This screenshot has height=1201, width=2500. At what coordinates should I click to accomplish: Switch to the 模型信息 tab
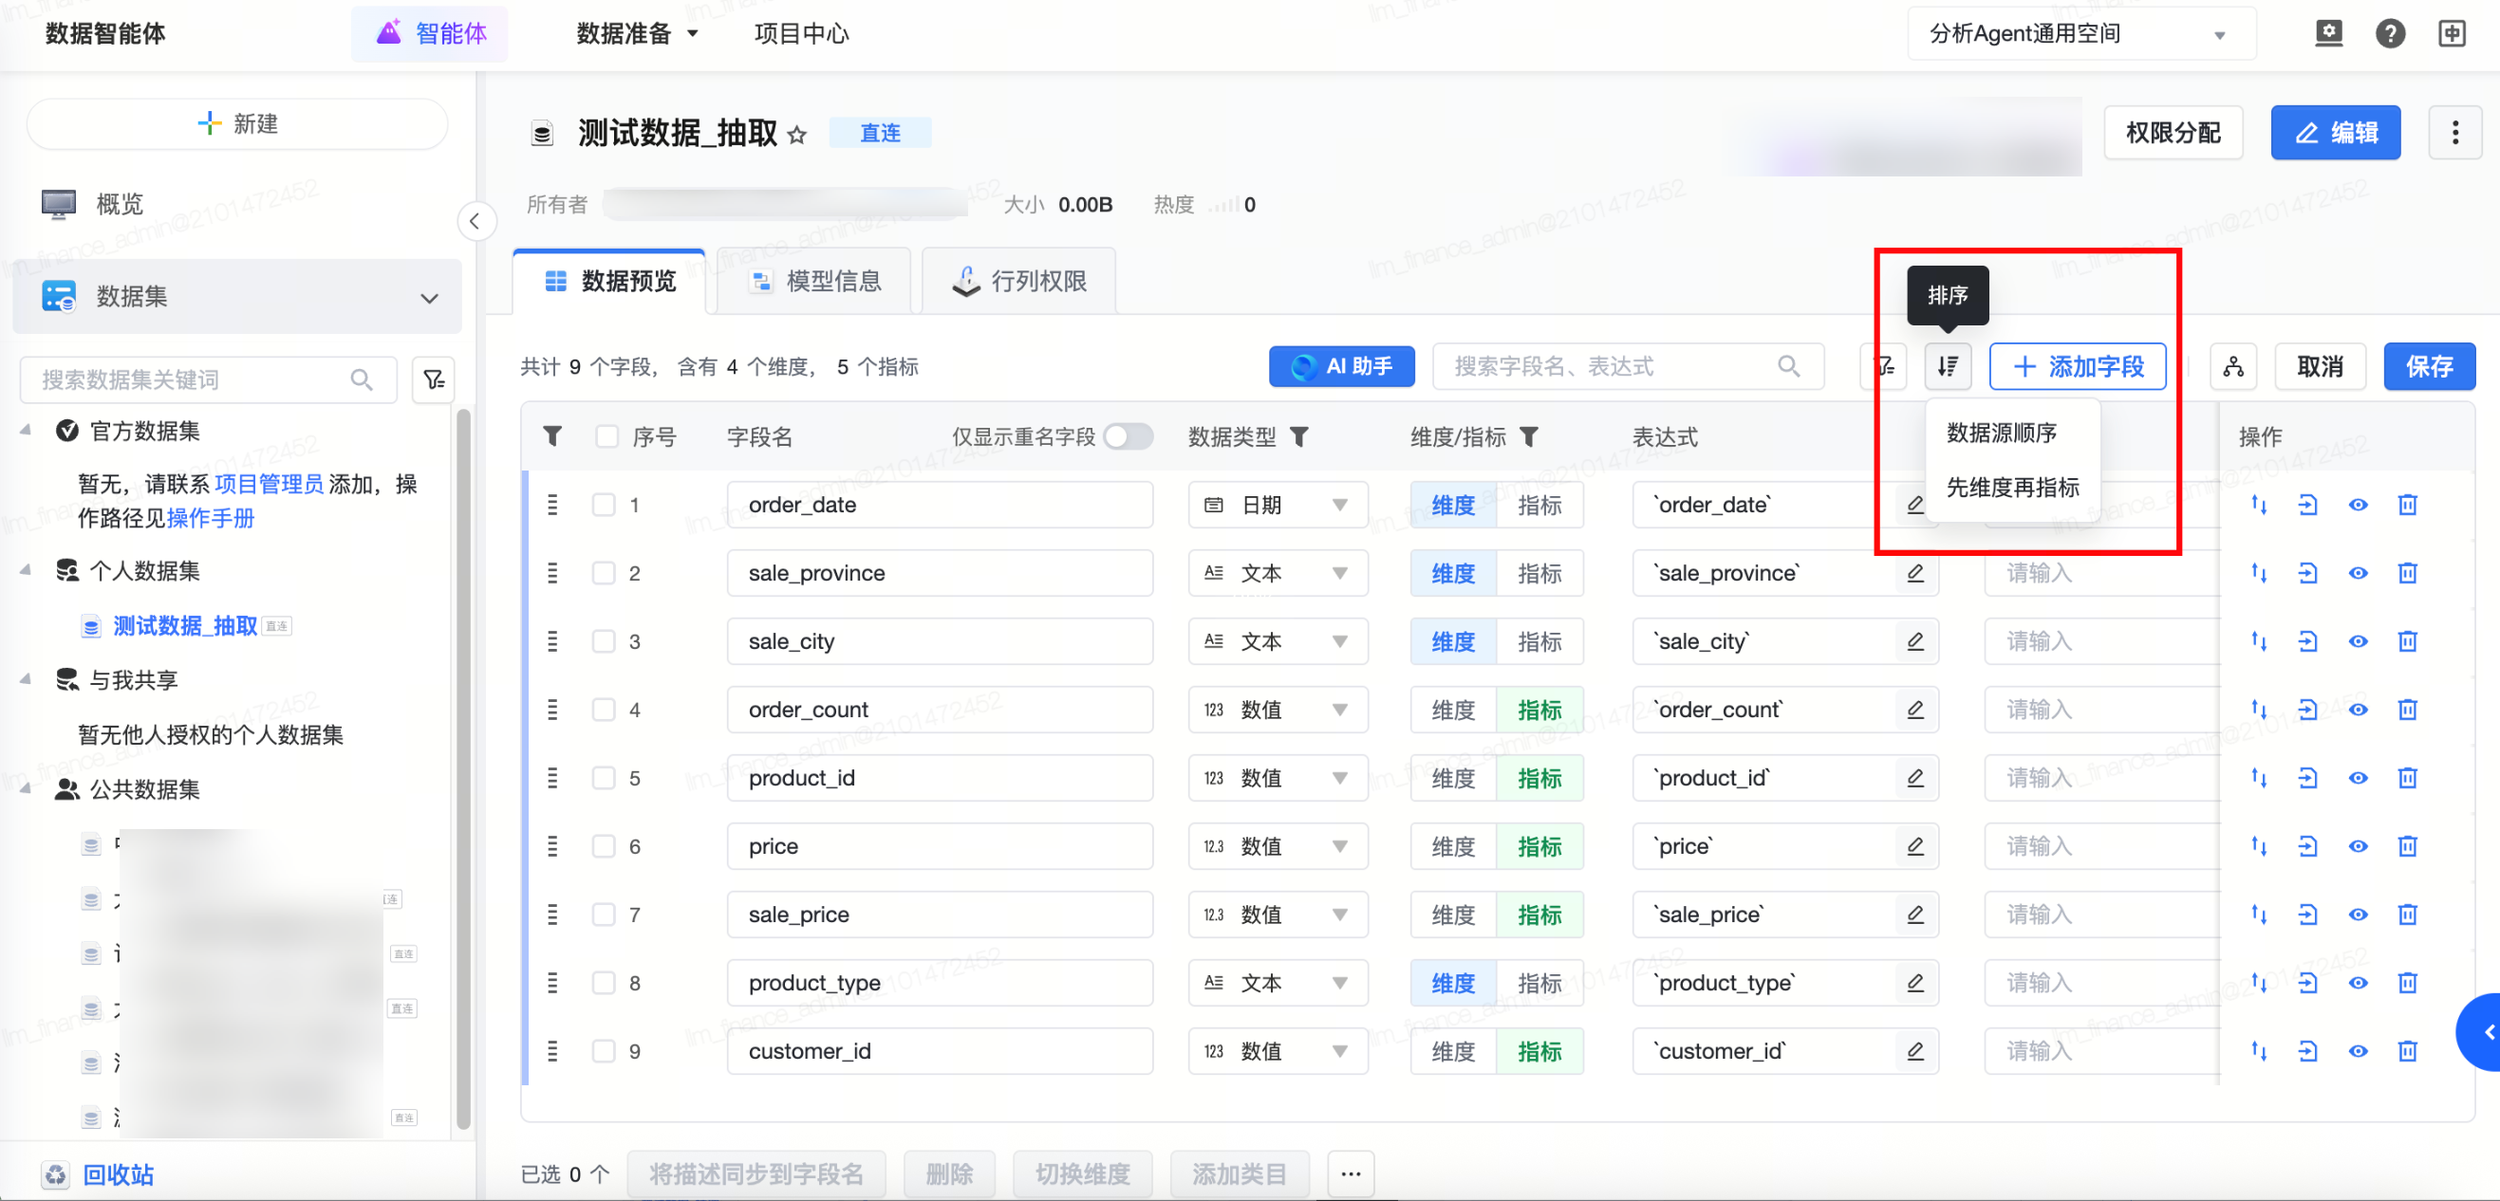pos(813,282)
